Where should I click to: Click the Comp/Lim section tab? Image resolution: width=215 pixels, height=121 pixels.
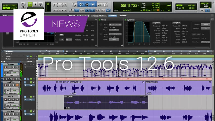point(177,23)
